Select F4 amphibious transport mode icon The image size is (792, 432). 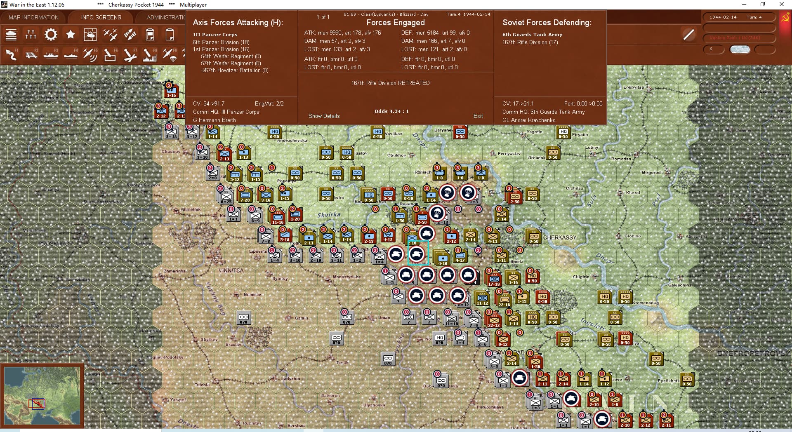click(x=71, y=54)
